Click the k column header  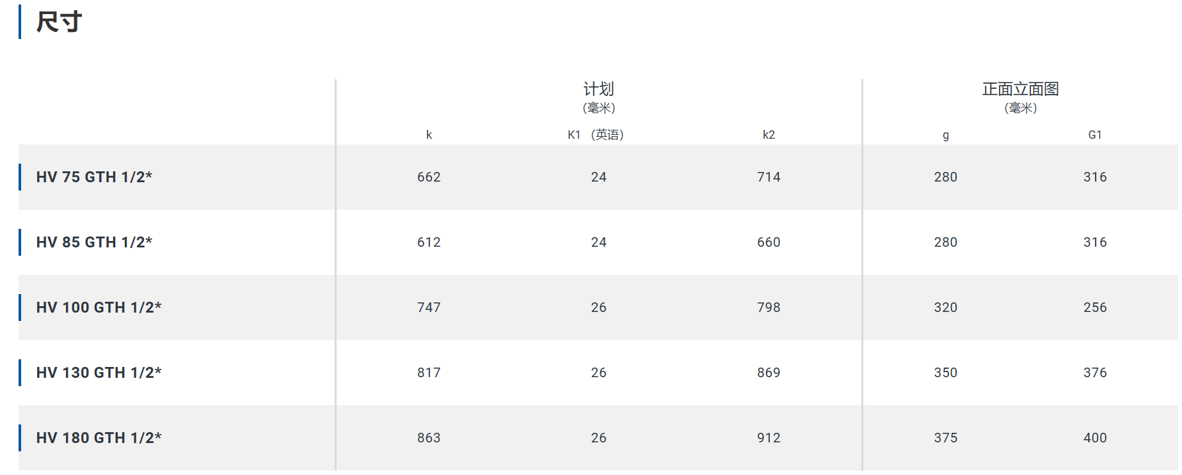pyautogui.click(x=429, y=135)
